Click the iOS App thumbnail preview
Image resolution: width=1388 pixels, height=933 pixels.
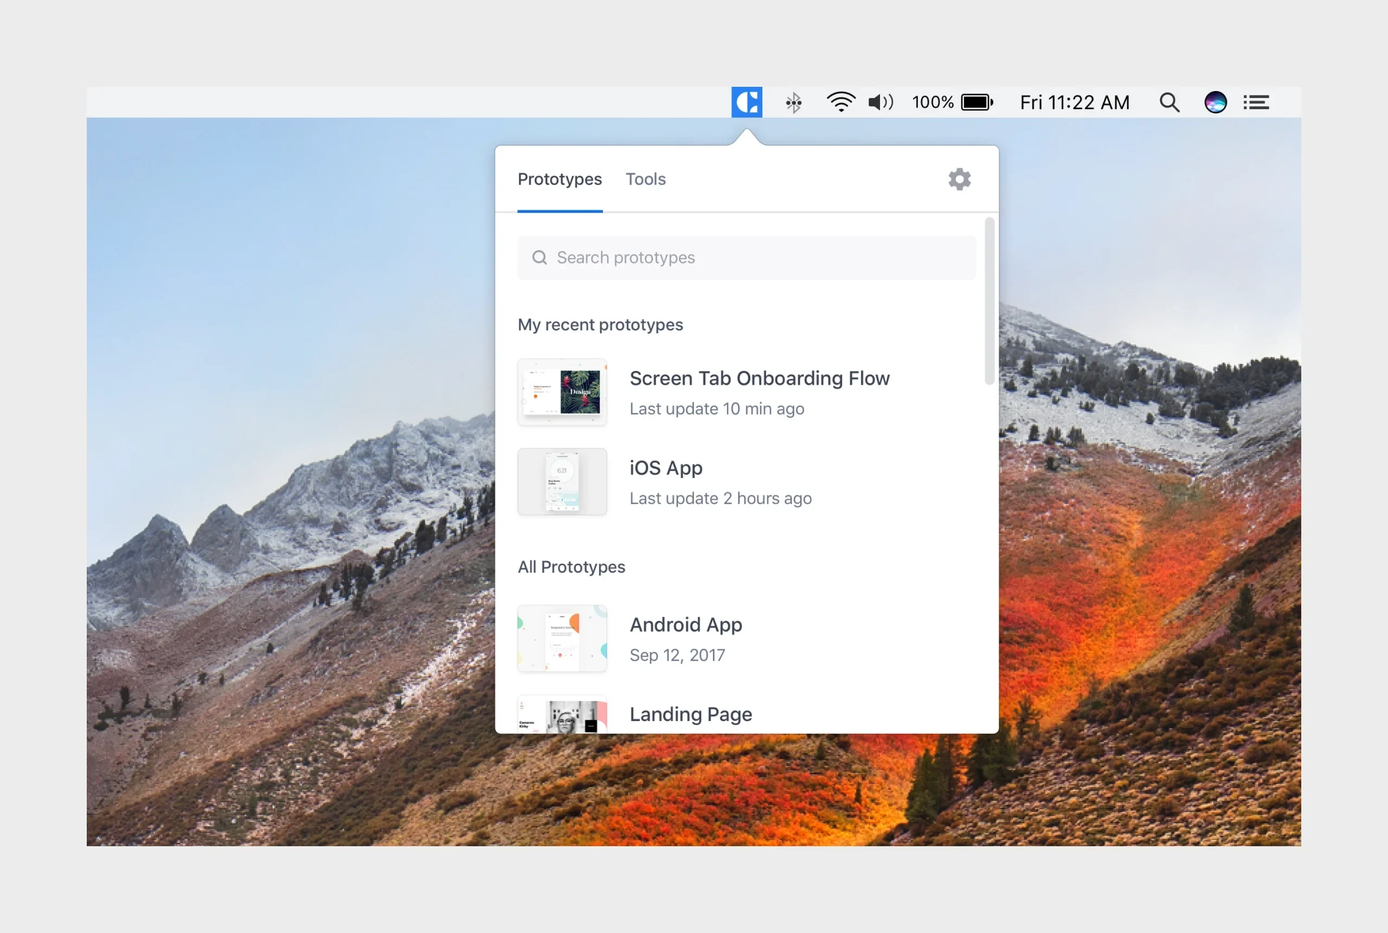[x=562, y=481]
